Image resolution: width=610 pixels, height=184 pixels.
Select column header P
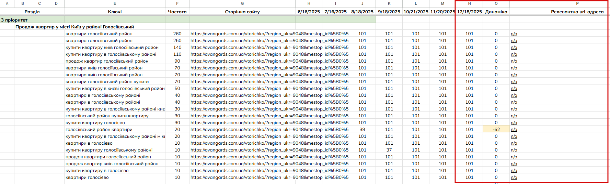577,3
